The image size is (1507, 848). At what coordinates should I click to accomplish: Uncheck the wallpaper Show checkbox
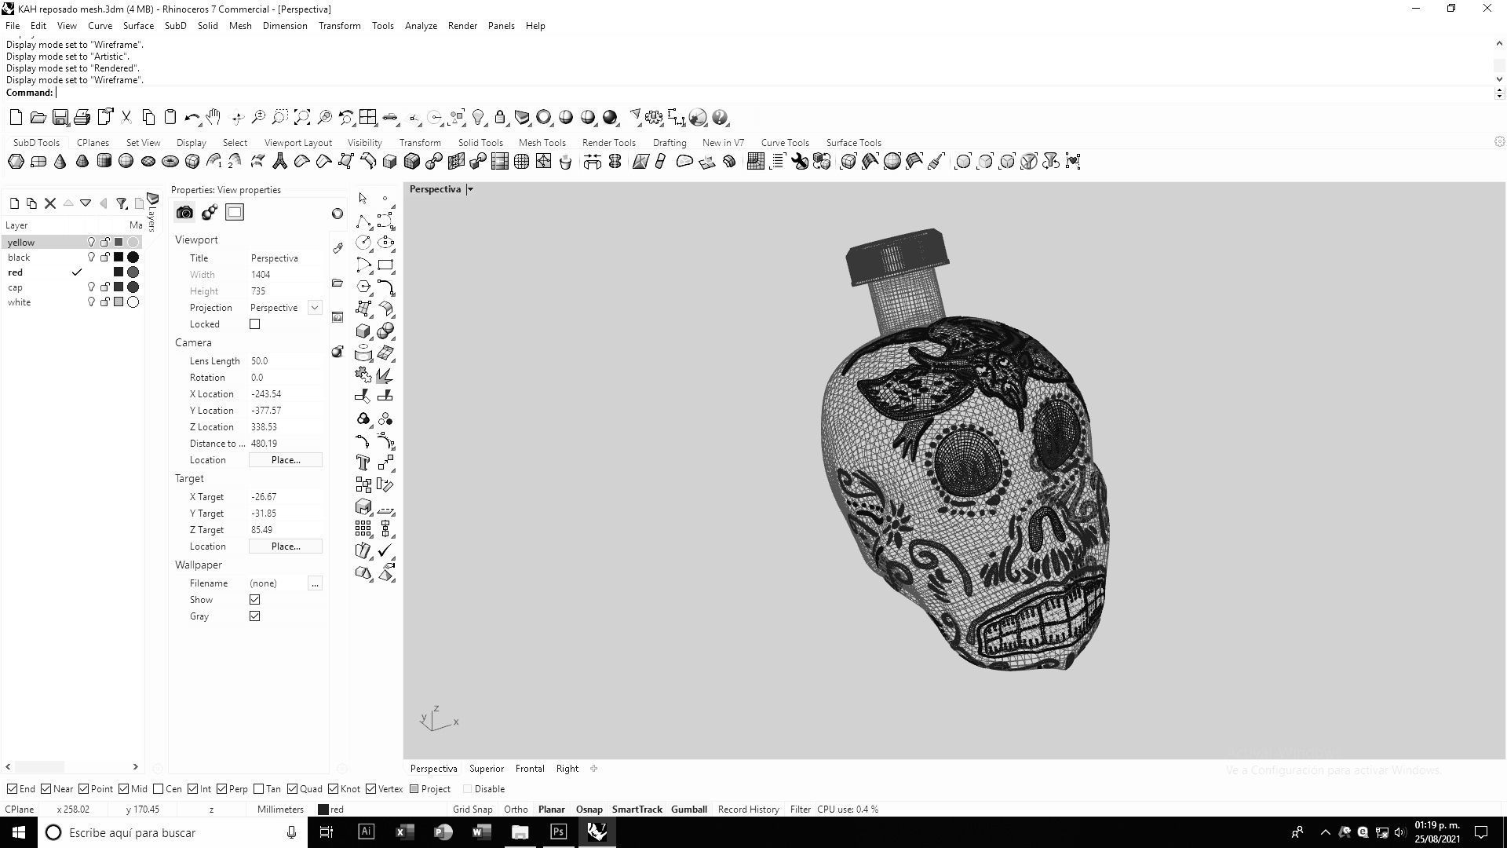pos(254,600)
